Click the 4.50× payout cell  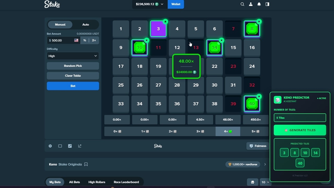coord(200,120)
